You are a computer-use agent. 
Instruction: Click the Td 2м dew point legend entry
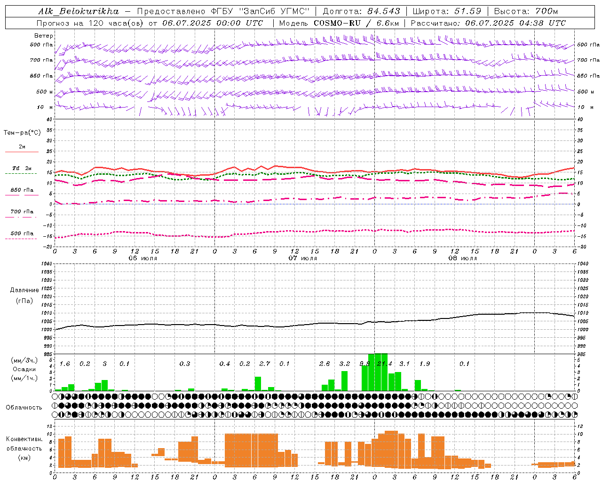click(x=22, y=168)
